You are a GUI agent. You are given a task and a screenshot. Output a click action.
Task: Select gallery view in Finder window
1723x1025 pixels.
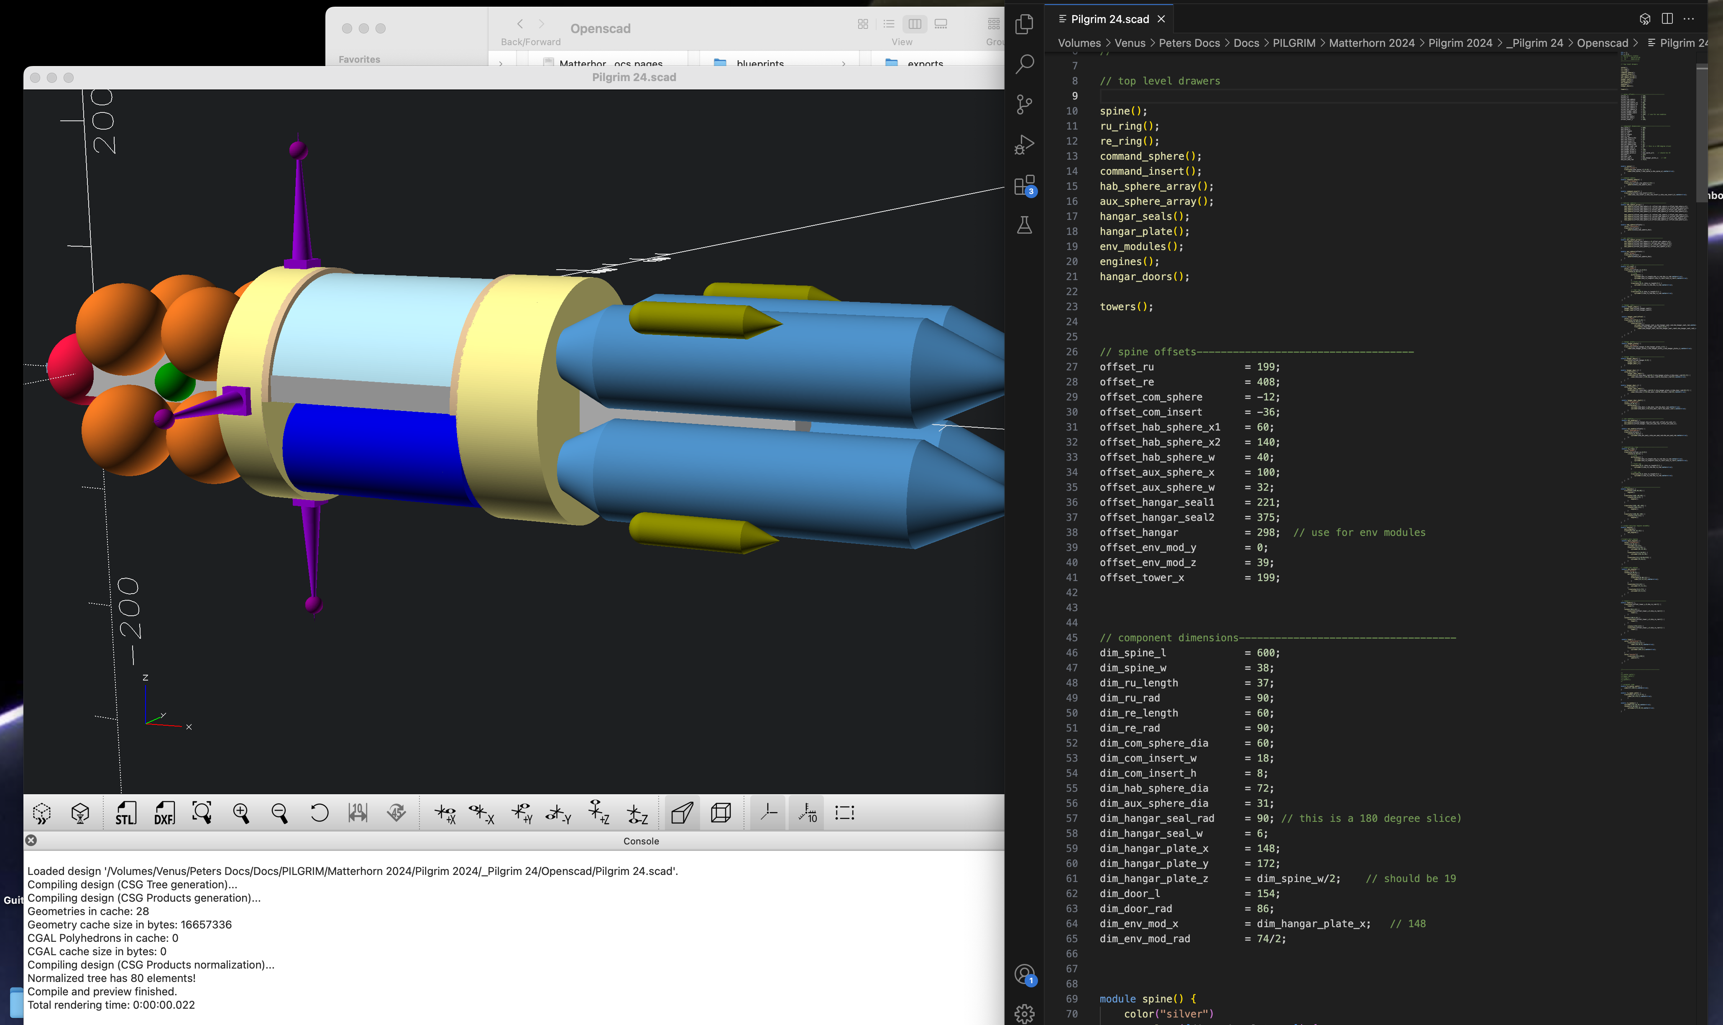click(941, 24)
